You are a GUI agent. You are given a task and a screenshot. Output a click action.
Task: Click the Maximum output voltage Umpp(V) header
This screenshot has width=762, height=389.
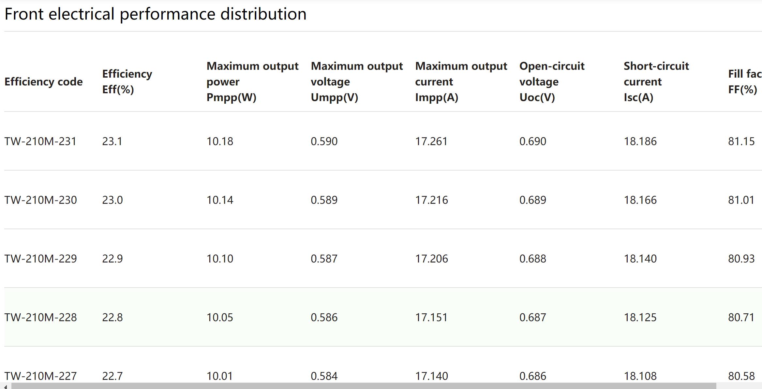[x=357, y=82]
